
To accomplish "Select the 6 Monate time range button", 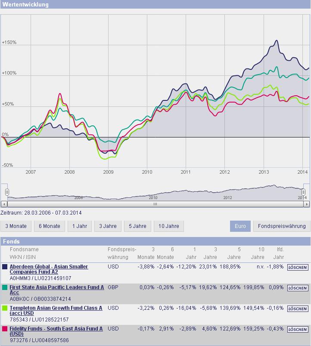I will (x=50, y=226).
